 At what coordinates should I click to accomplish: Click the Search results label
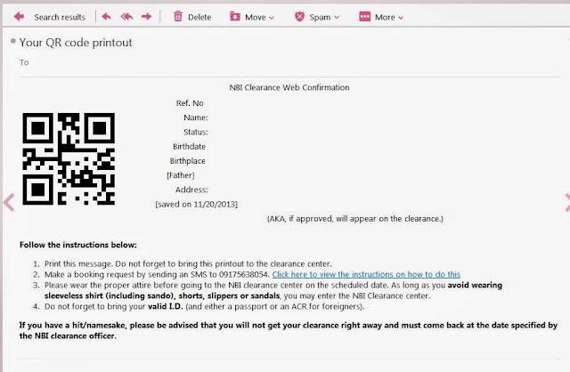(x=60, y=17)
